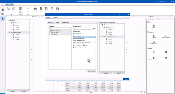Switch to the Styling tab
Viewport: 175px width, 94px height.
tap(159, 19)
